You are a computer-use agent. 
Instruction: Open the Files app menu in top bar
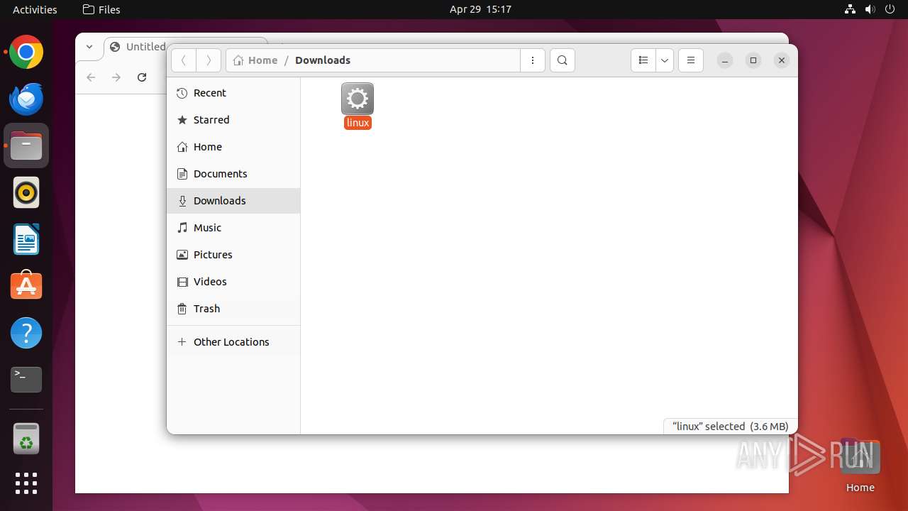click(101, 9)
